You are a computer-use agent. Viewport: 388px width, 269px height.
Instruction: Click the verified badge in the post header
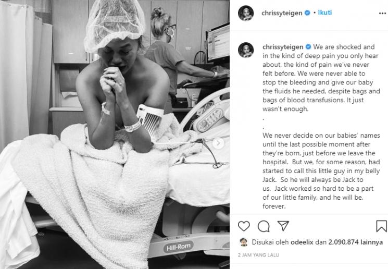click(x=307, y=13)
